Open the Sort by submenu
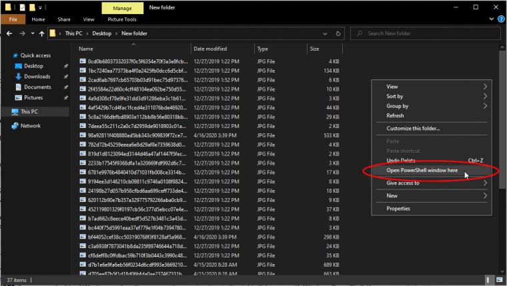507x286 pixels. coord(432,96)
